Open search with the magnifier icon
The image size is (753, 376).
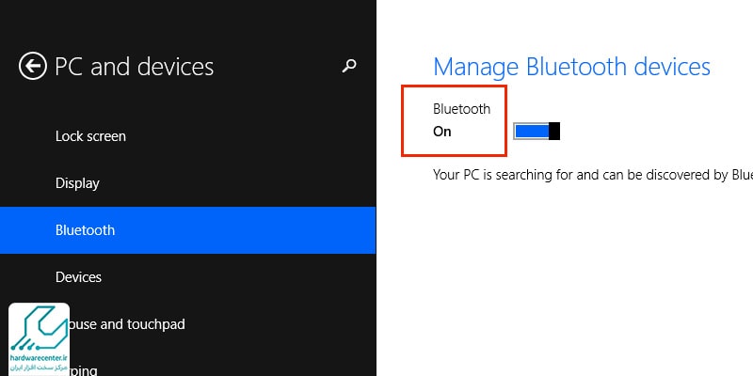coord(349,66)
